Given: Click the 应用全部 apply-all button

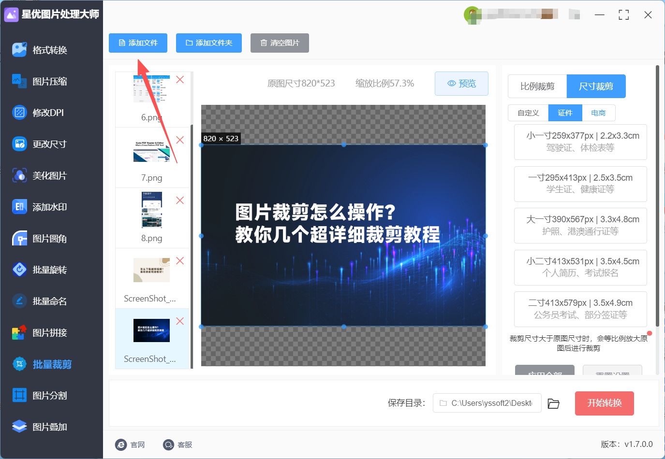Looking at the screenshot, I should (x=545, y=370).
